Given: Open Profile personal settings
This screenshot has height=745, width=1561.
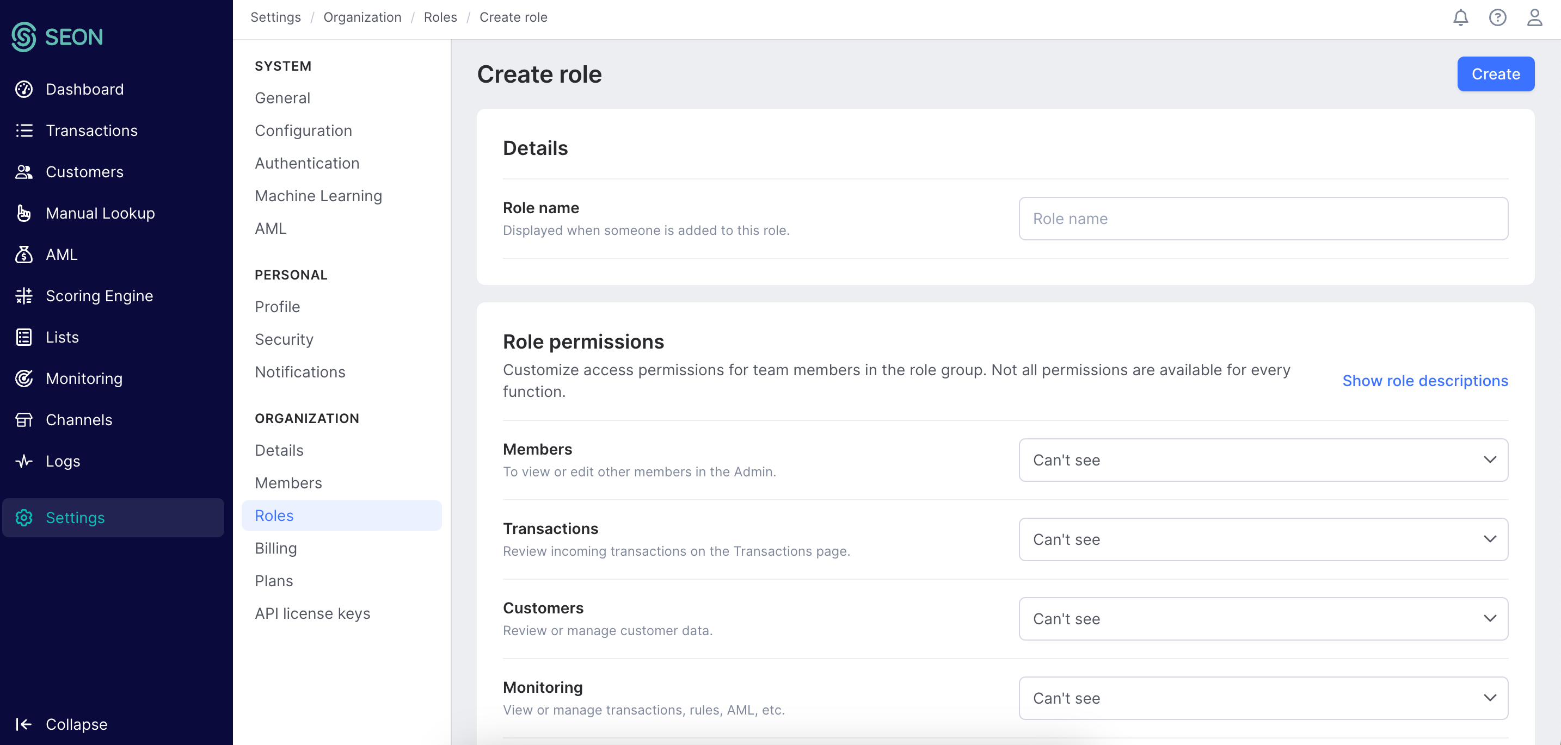Looking at the screenshot, I should (x=278, y=307).
